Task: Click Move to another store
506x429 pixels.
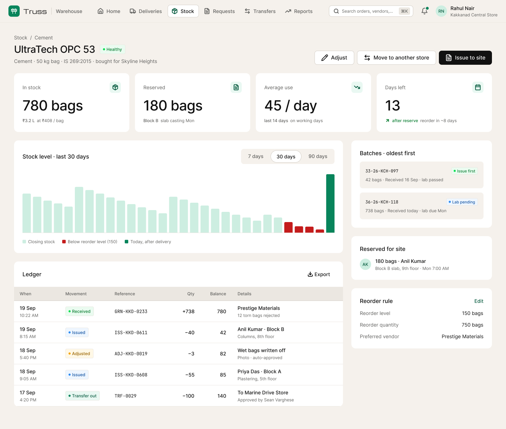Action: pos(396,58)
